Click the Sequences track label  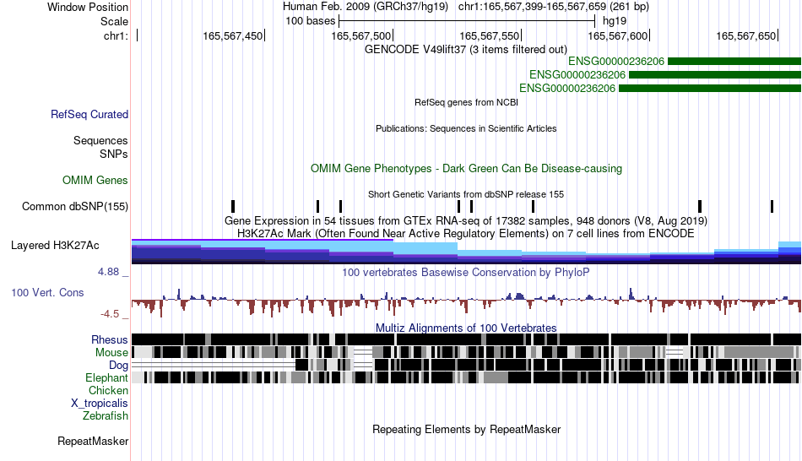pos(100,140)
